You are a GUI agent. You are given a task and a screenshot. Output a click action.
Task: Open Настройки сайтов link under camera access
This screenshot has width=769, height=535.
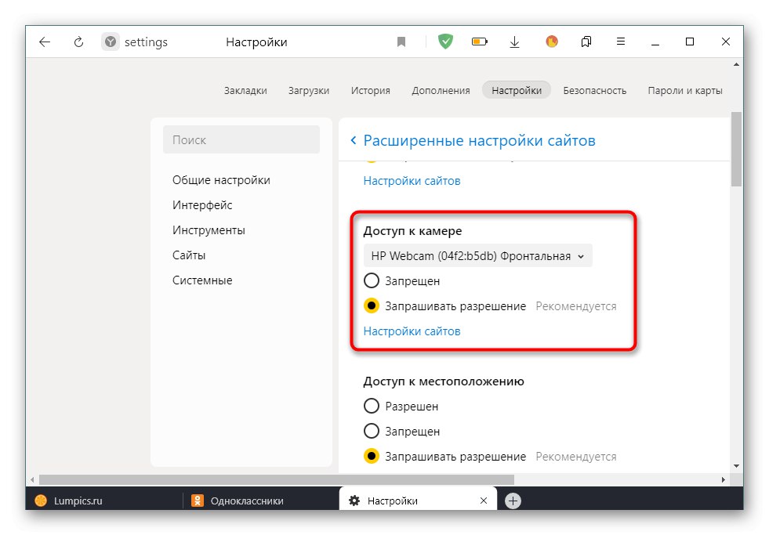(x=412, y=331)
